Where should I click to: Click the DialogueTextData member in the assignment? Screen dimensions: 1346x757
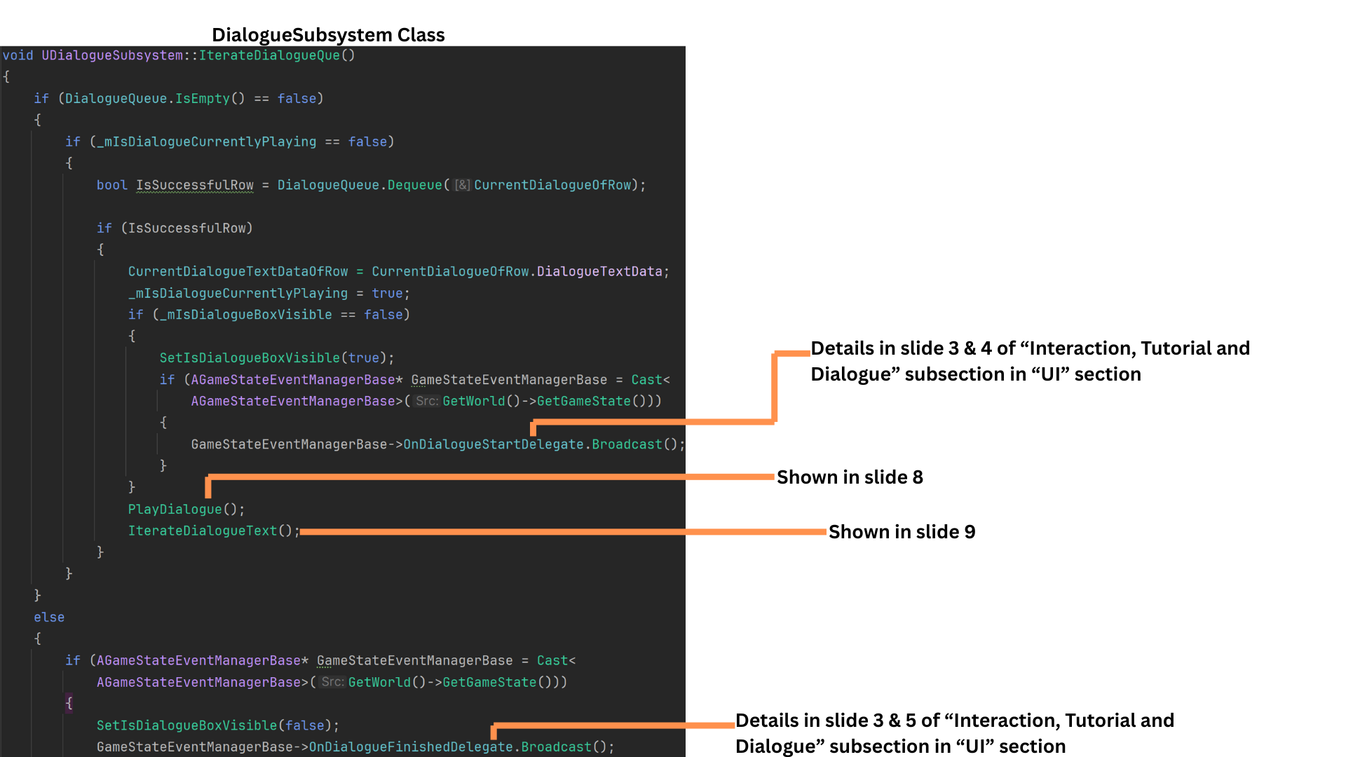point(599,272)
